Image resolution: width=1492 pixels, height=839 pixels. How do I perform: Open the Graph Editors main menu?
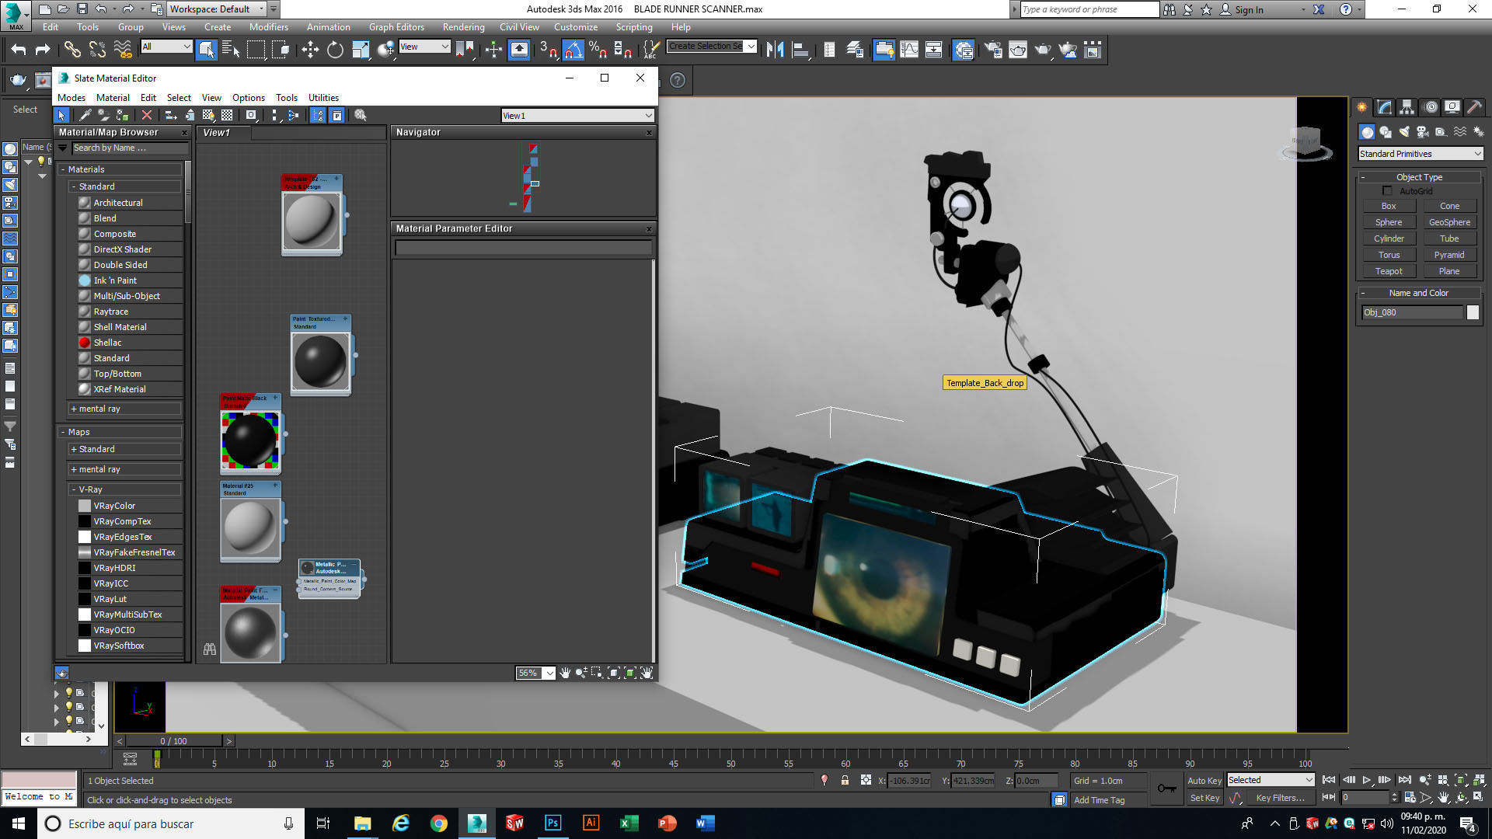point(396,27)
